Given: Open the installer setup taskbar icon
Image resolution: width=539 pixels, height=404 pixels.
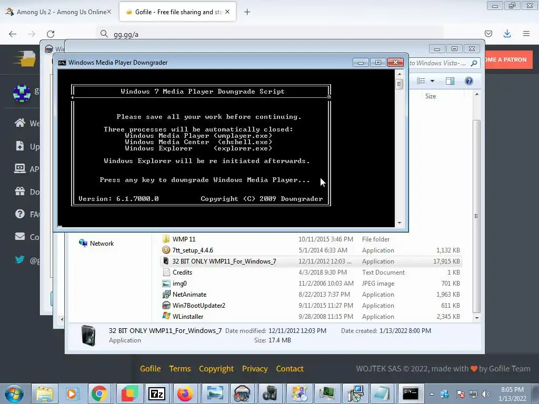Looking at the screenshot, I should click(x=355, y=393).
